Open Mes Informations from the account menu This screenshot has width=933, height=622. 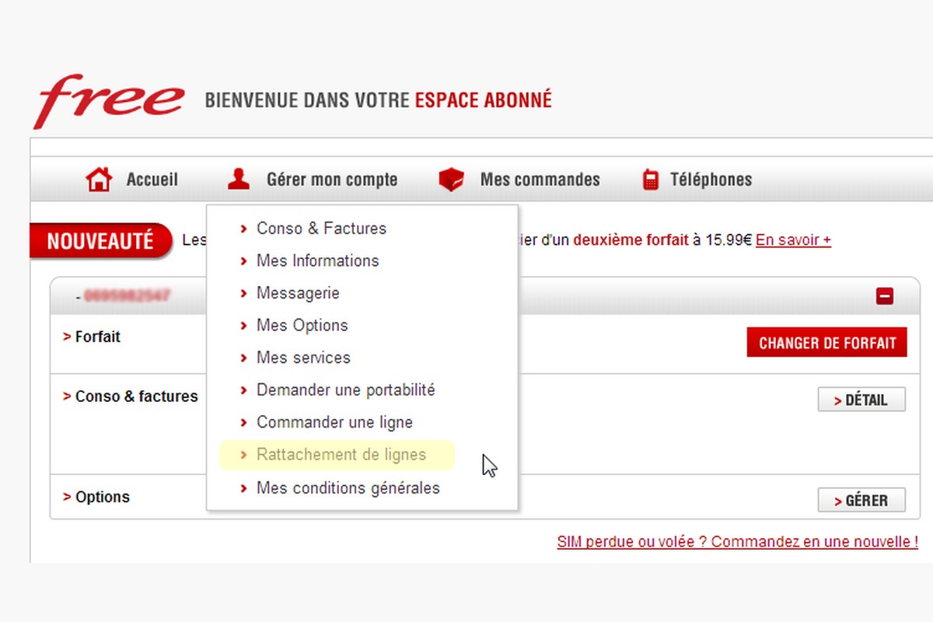click(317, 261)
